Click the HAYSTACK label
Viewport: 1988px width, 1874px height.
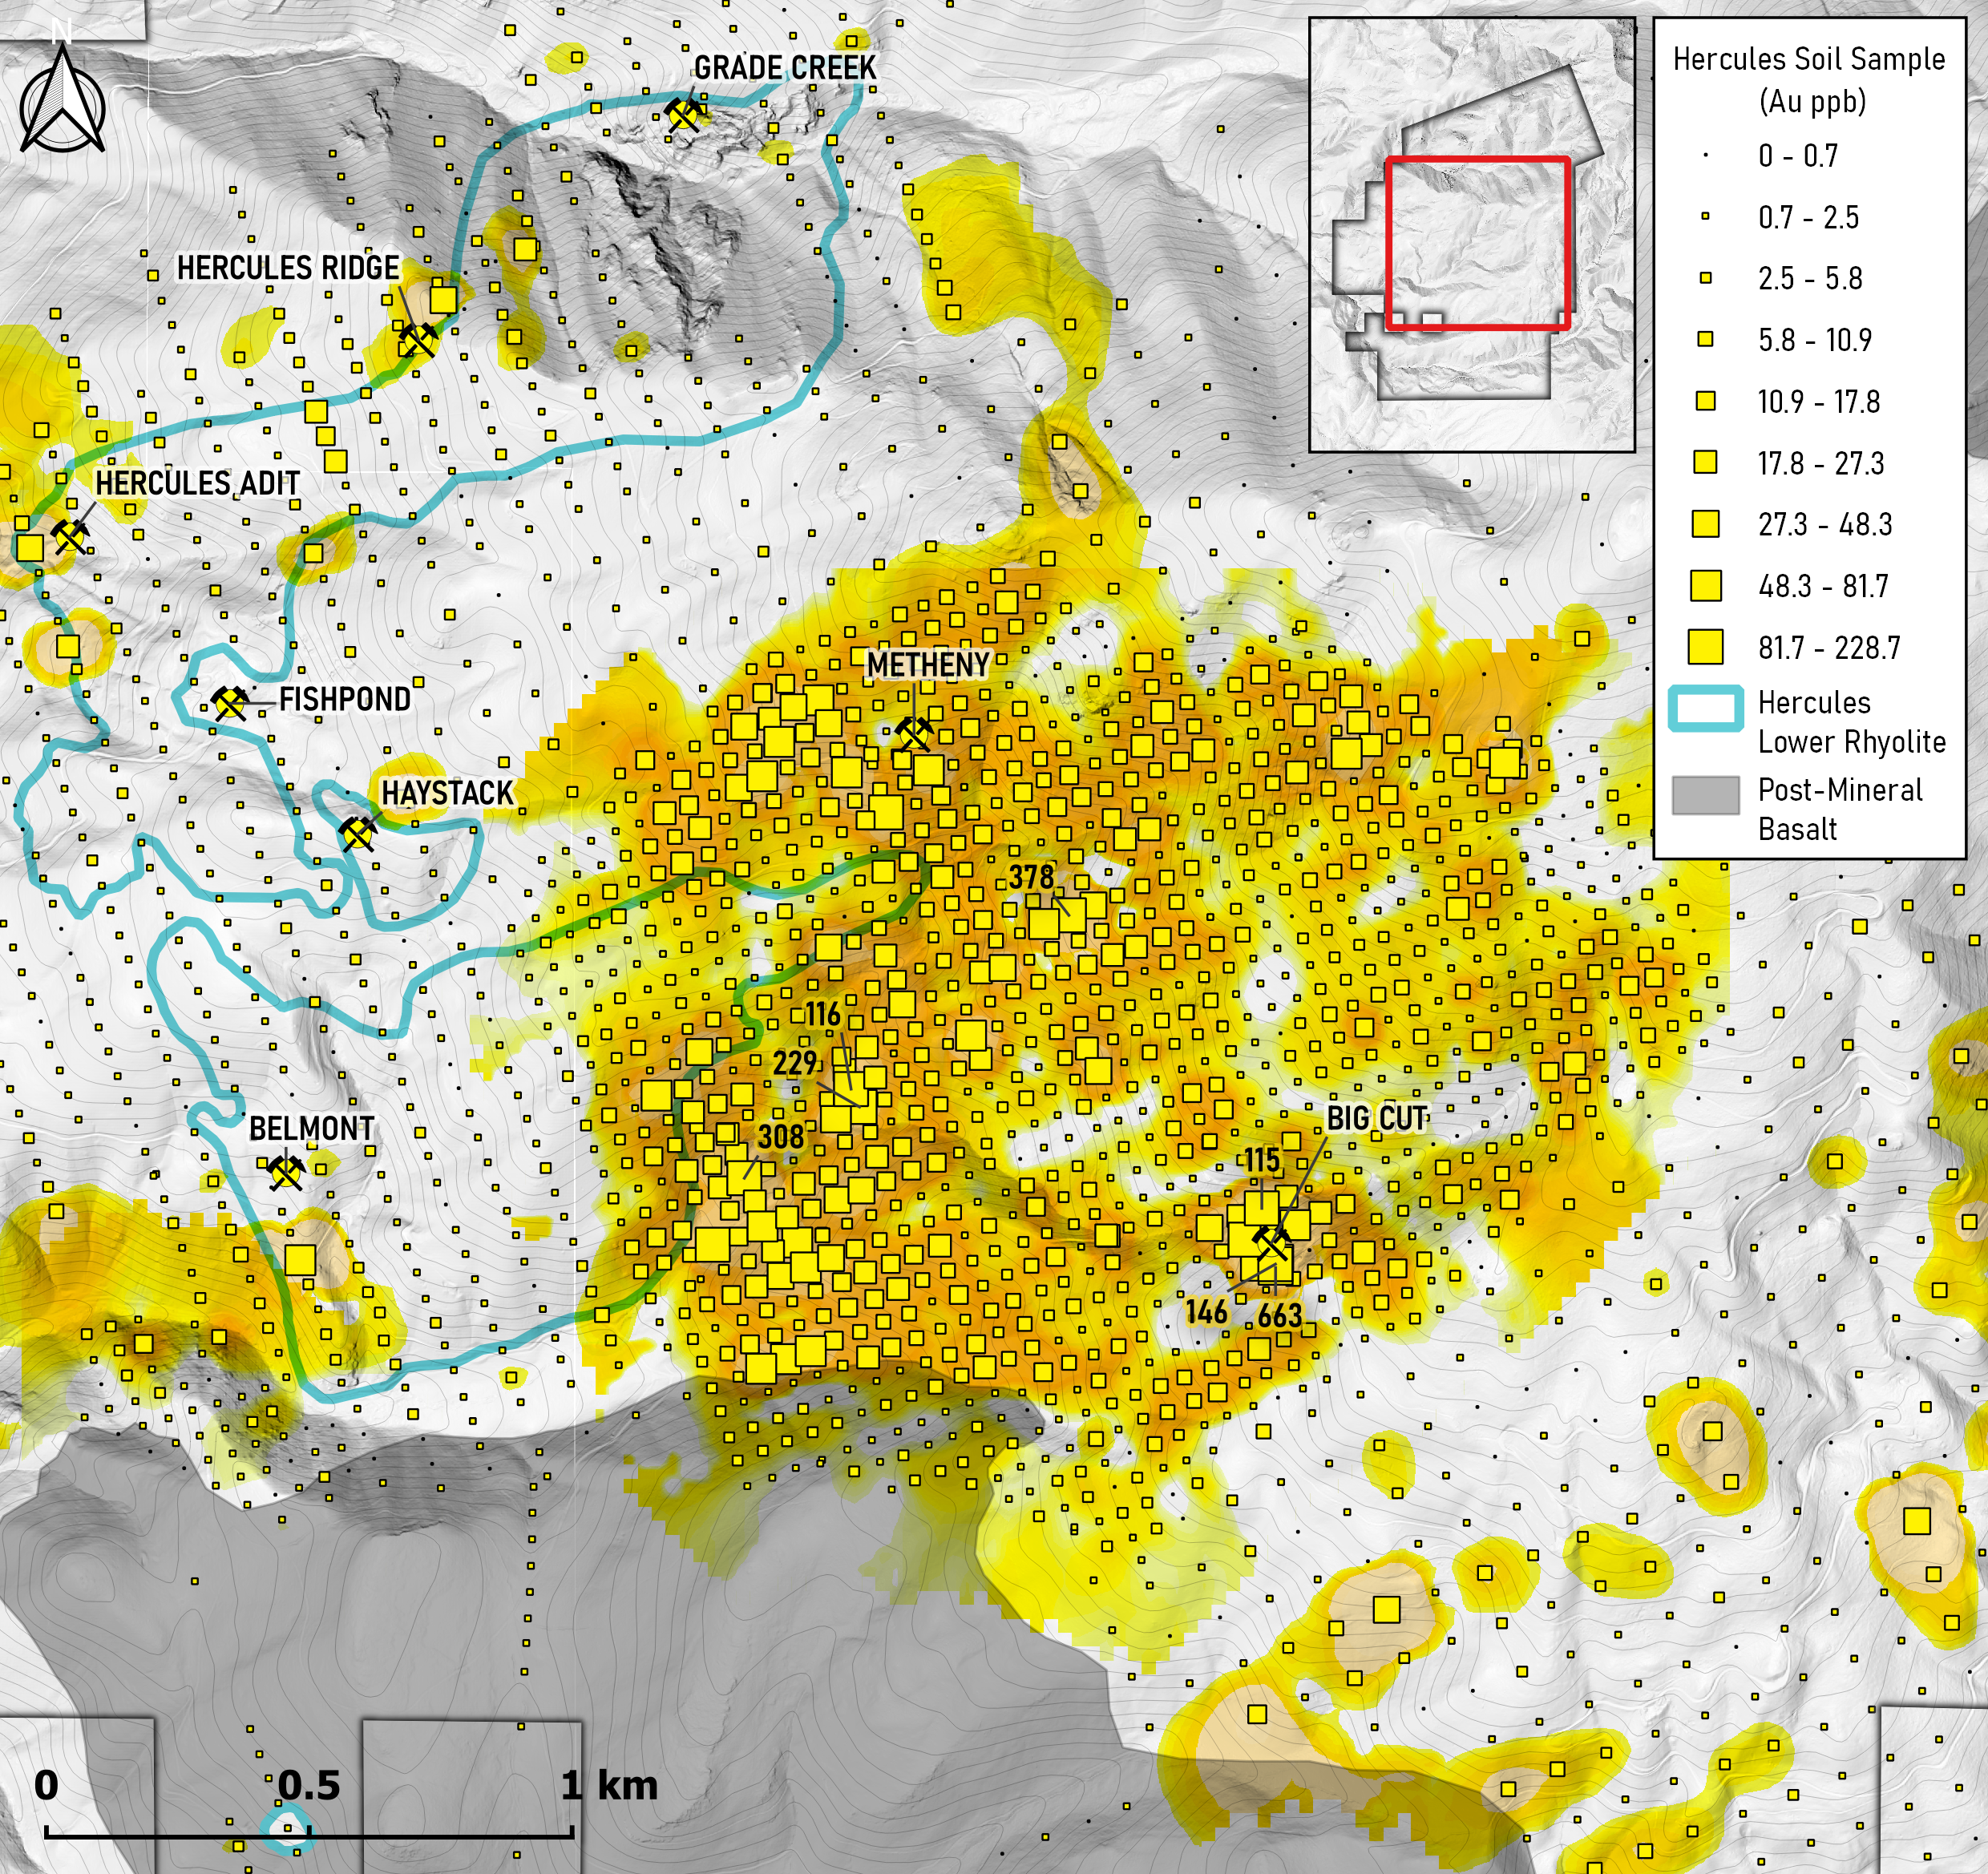tap(447, 793)
